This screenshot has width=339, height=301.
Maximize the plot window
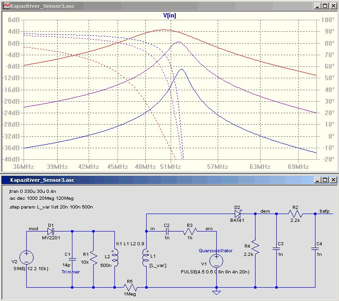tap(325, 6)
